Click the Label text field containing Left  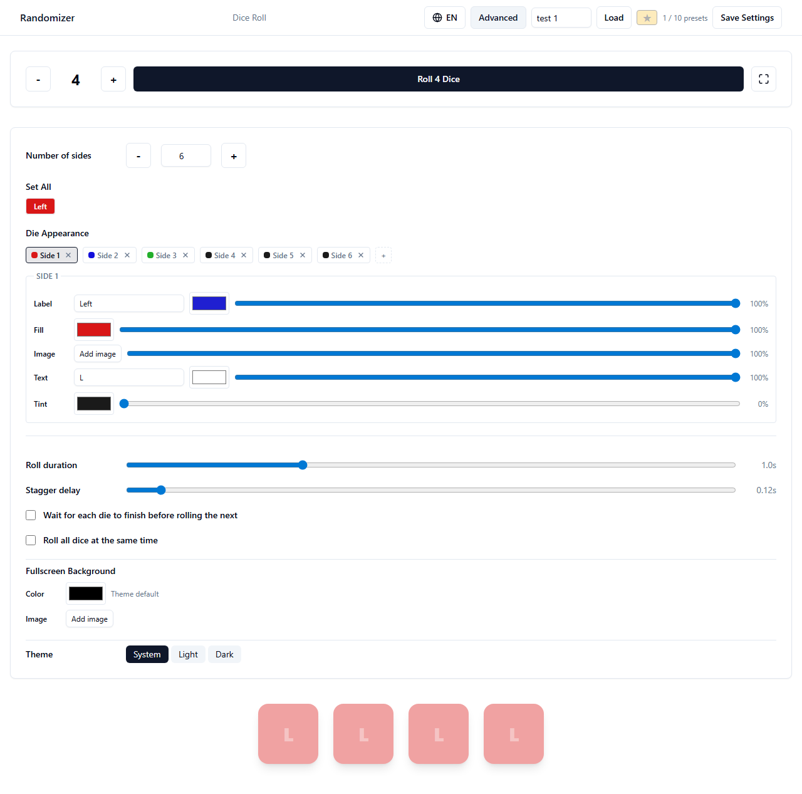pos(129,303)
